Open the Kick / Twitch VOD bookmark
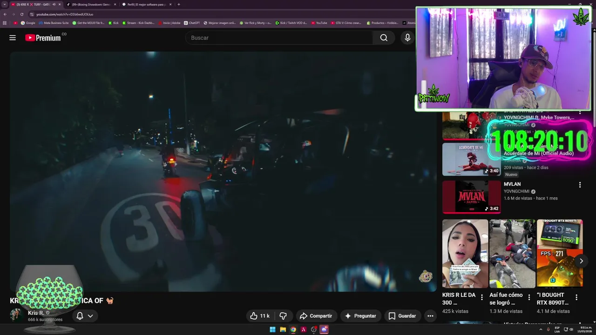The height and width of the screenshot is (335, 596). 291,23
